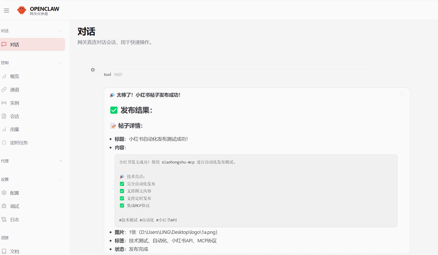The image size is (438, 255).
Task: Click the bar chart icon beside 概览
Action: pos(4,76)
